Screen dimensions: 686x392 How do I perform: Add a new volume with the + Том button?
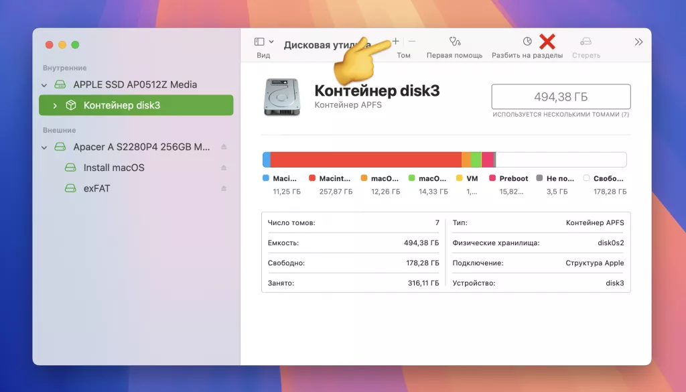point(395,42)
